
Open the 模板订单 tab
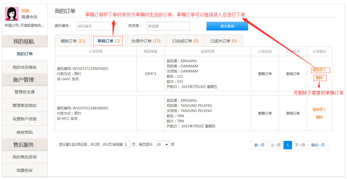click(73, 41)
